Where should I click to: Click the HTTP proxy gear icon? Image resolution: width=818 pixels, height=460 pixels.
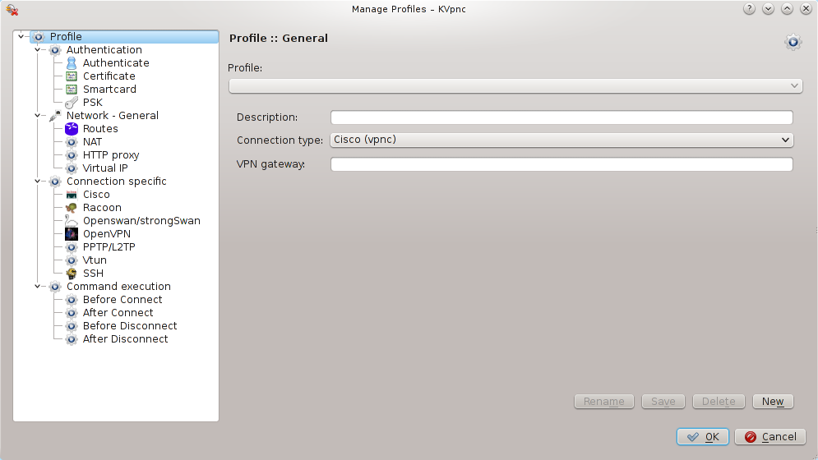(72, 155)
